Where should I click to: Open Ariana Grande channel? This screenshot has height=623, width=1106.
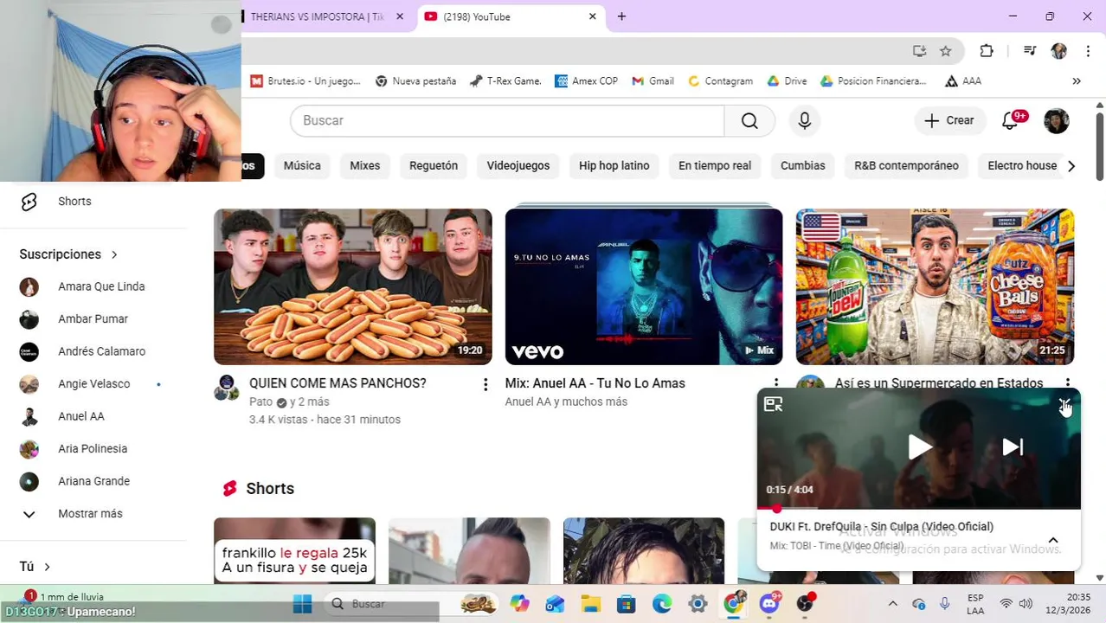click(95, 481)
